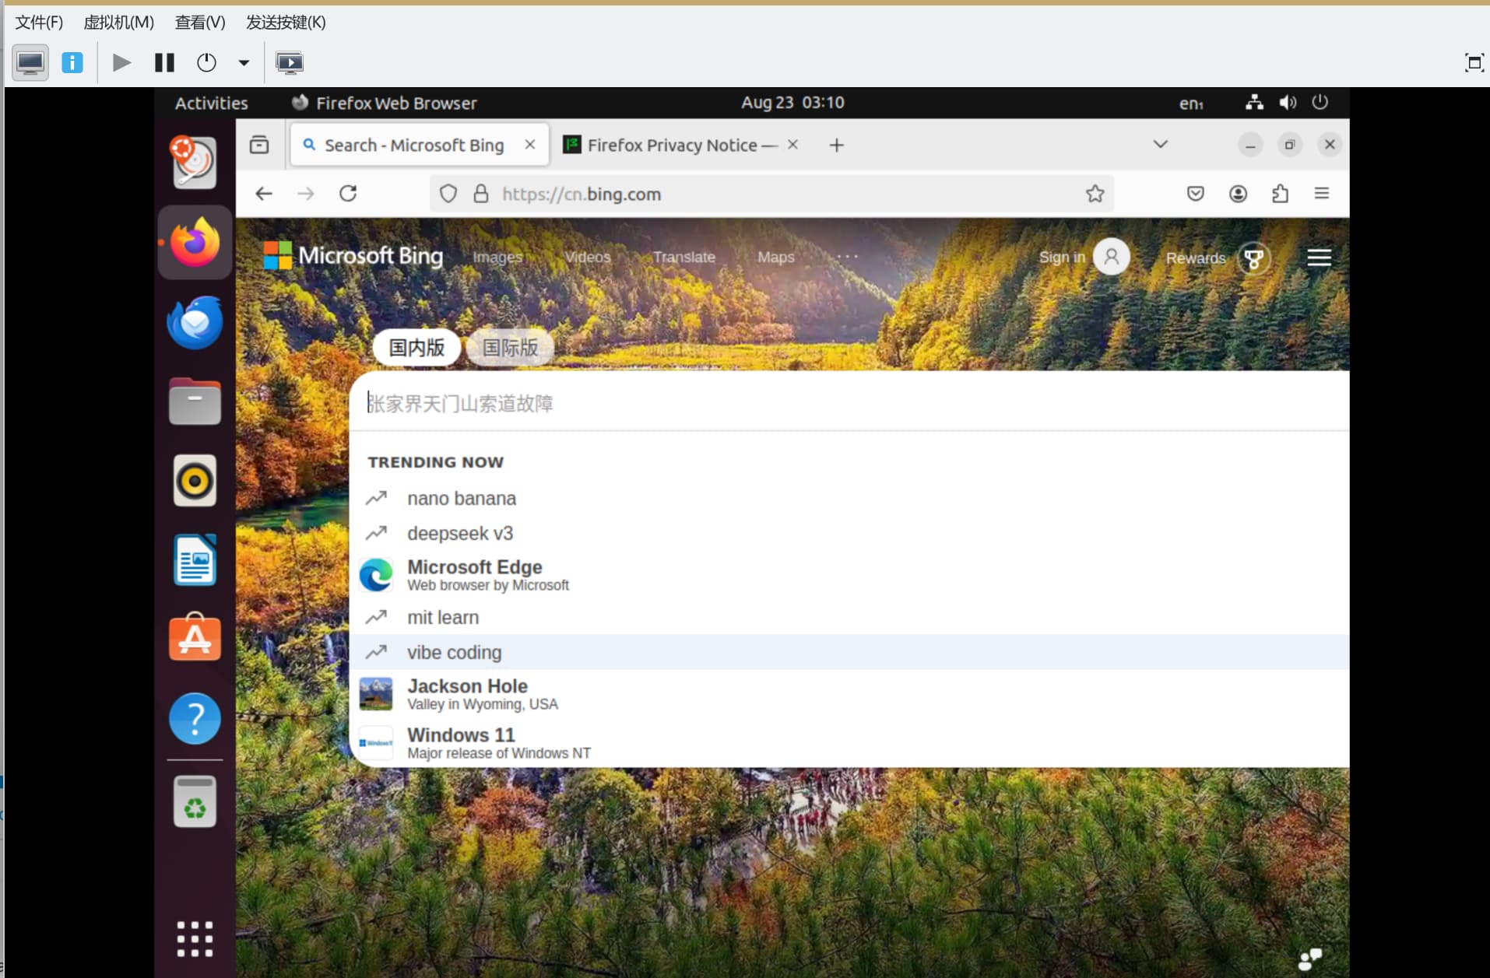This screenshot has height=978, width=1490.
Task: Open the Save to Pocket icon
Action: 1195,194
